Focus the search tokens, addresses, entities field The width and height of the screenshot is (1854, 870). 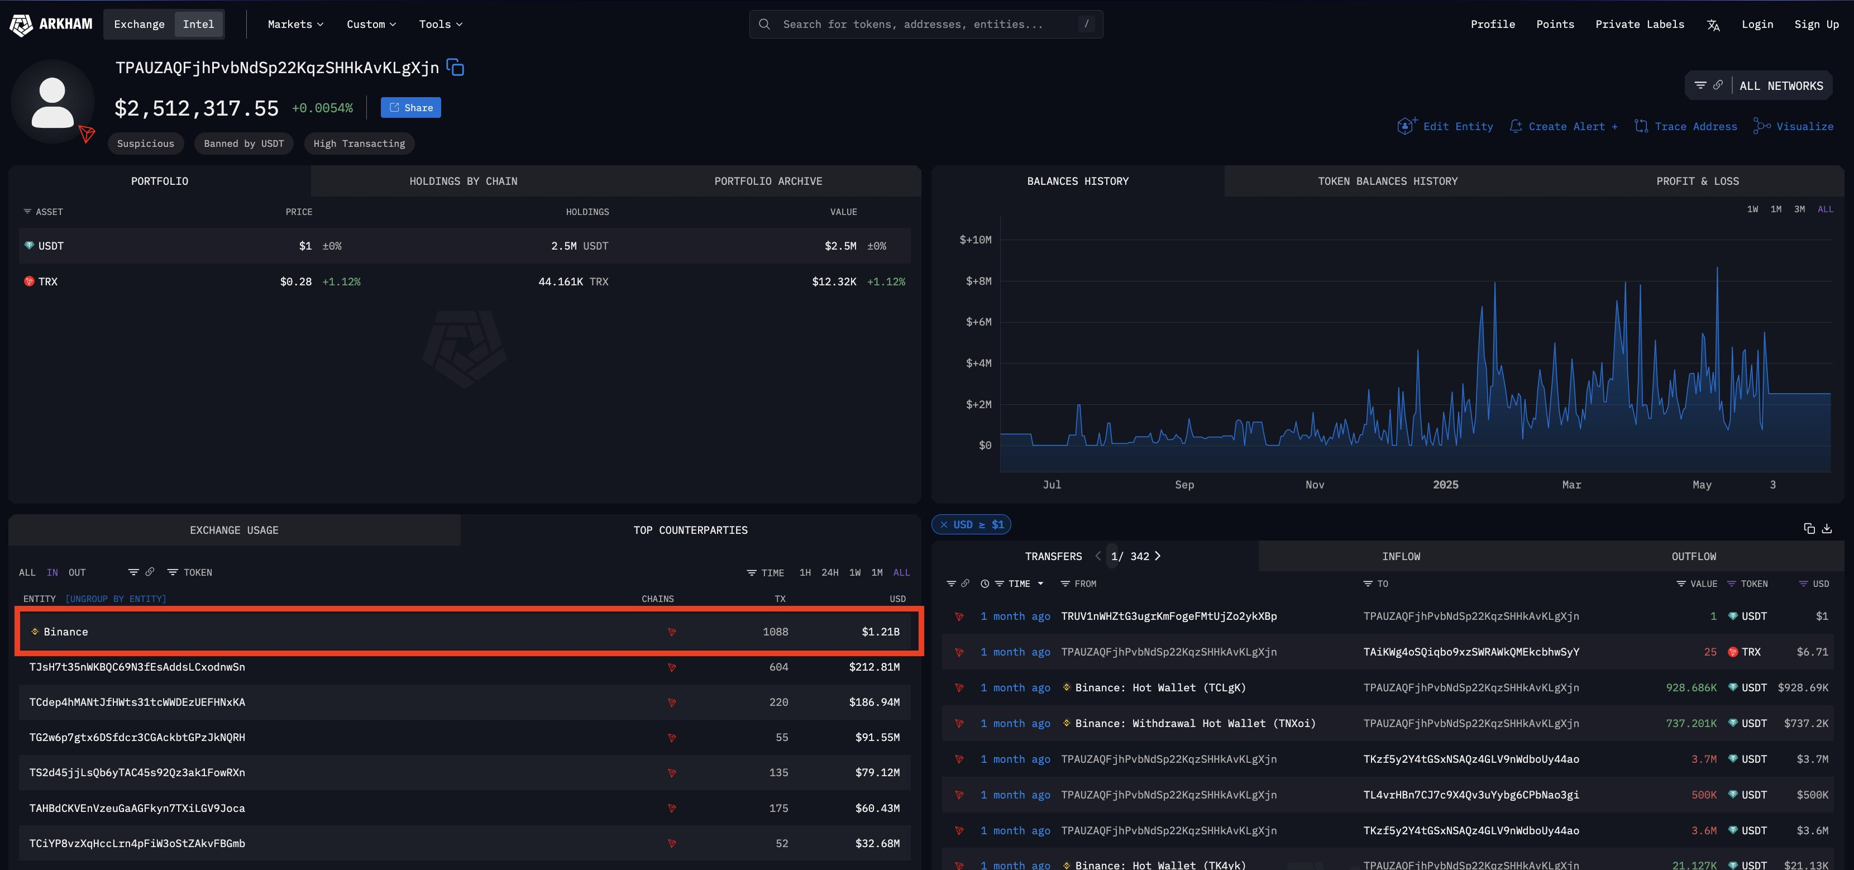[x=925, y=25]
